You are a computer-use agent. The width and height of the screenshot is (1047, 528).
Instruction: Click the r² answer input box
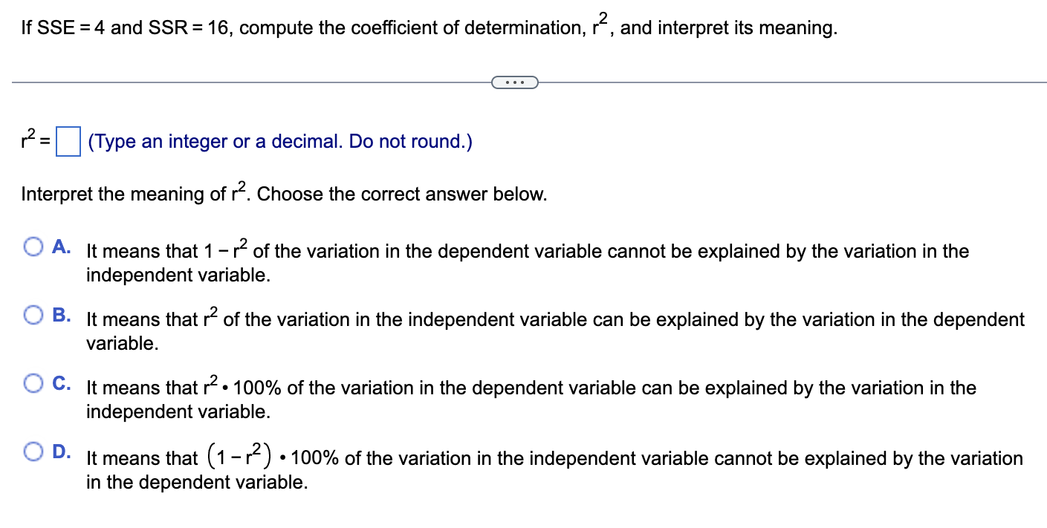68,140
